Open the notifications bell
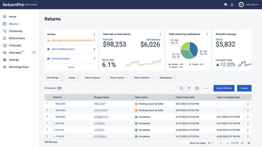Image resolution: width=262 pixels, height=147 pixels. 232,5
